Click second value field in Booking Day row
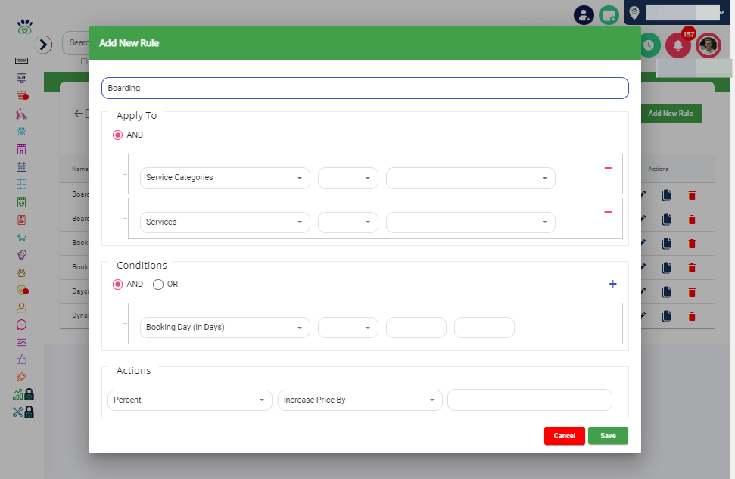Screen dimensions: 735x479 484,328
